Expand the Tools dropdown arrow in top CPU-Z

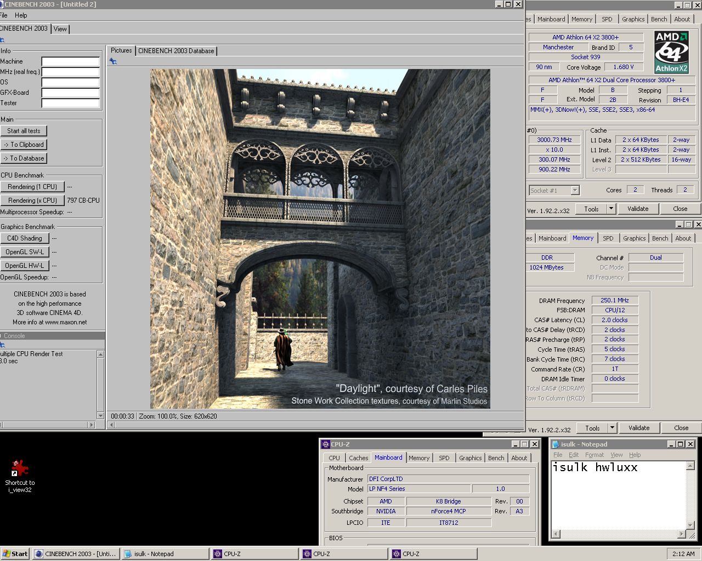[x=611, y=209]
